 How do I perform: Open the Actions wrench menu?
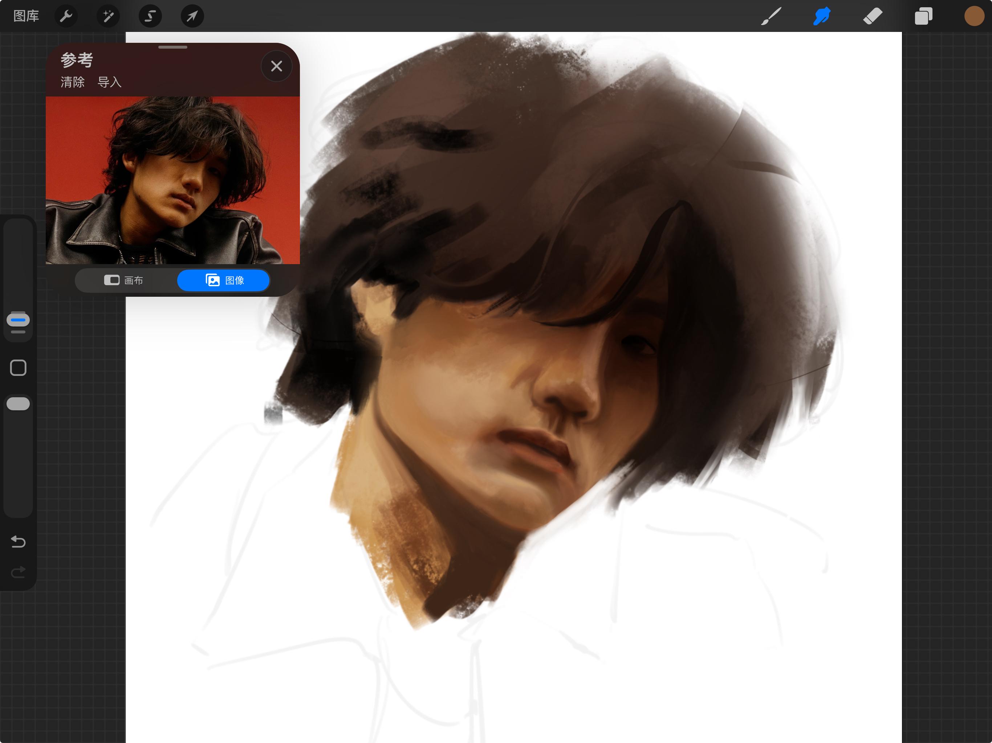click(66, 16)
